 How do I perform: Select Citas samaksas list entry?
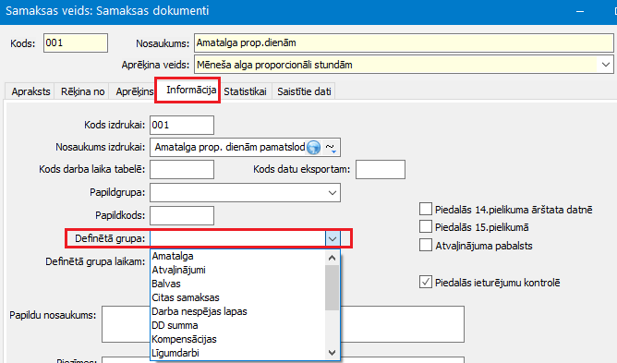click(x=238, y=297)
